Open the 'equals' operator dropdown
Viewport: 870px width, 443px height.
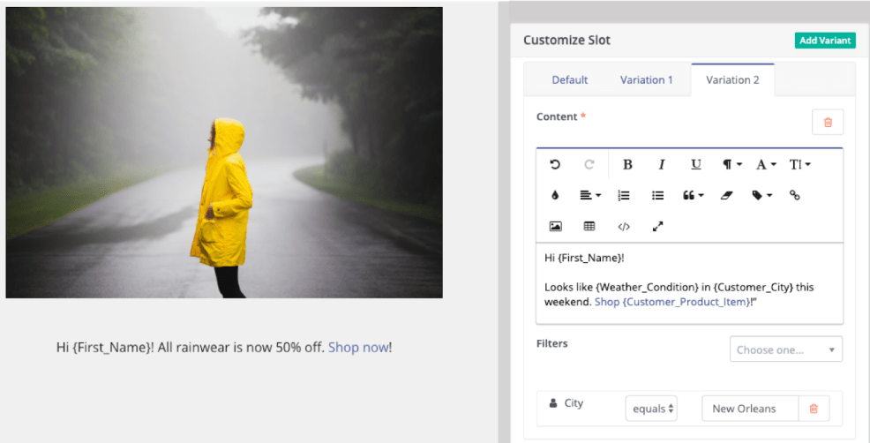tap(651, 409)
